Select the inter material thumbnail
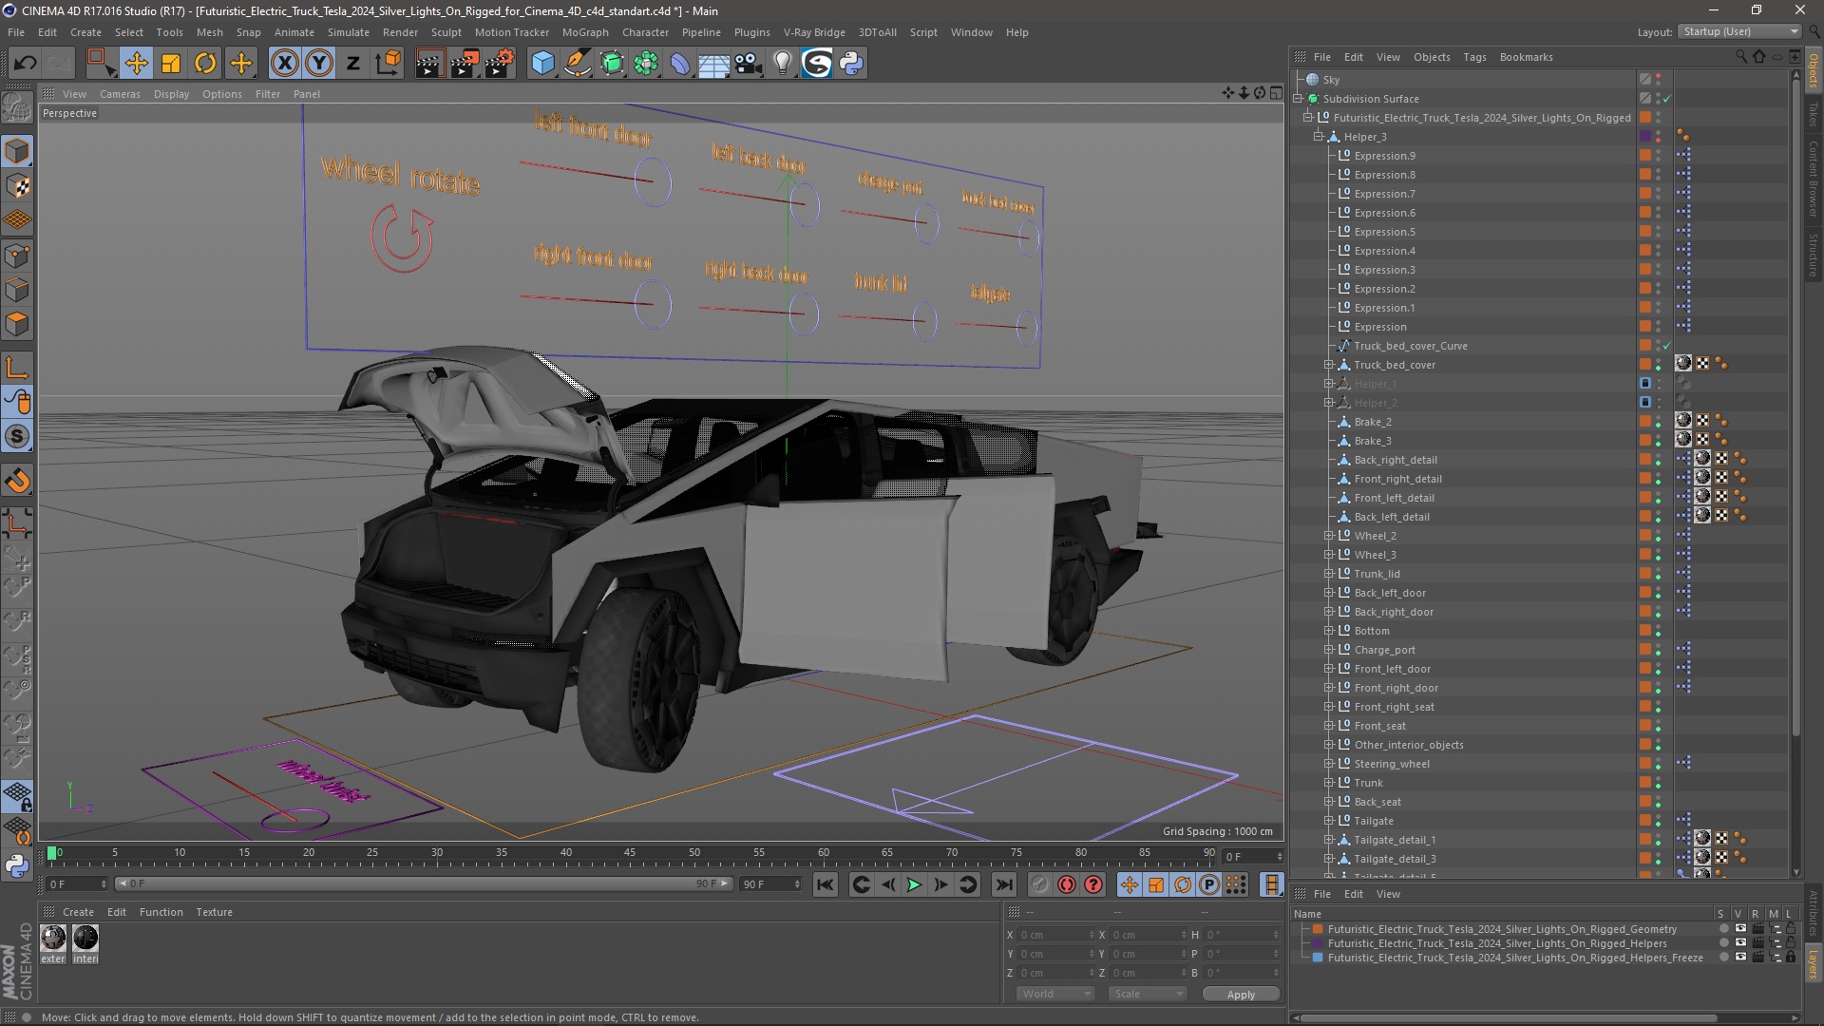The image size is (1824, 1026). (85, 939)
